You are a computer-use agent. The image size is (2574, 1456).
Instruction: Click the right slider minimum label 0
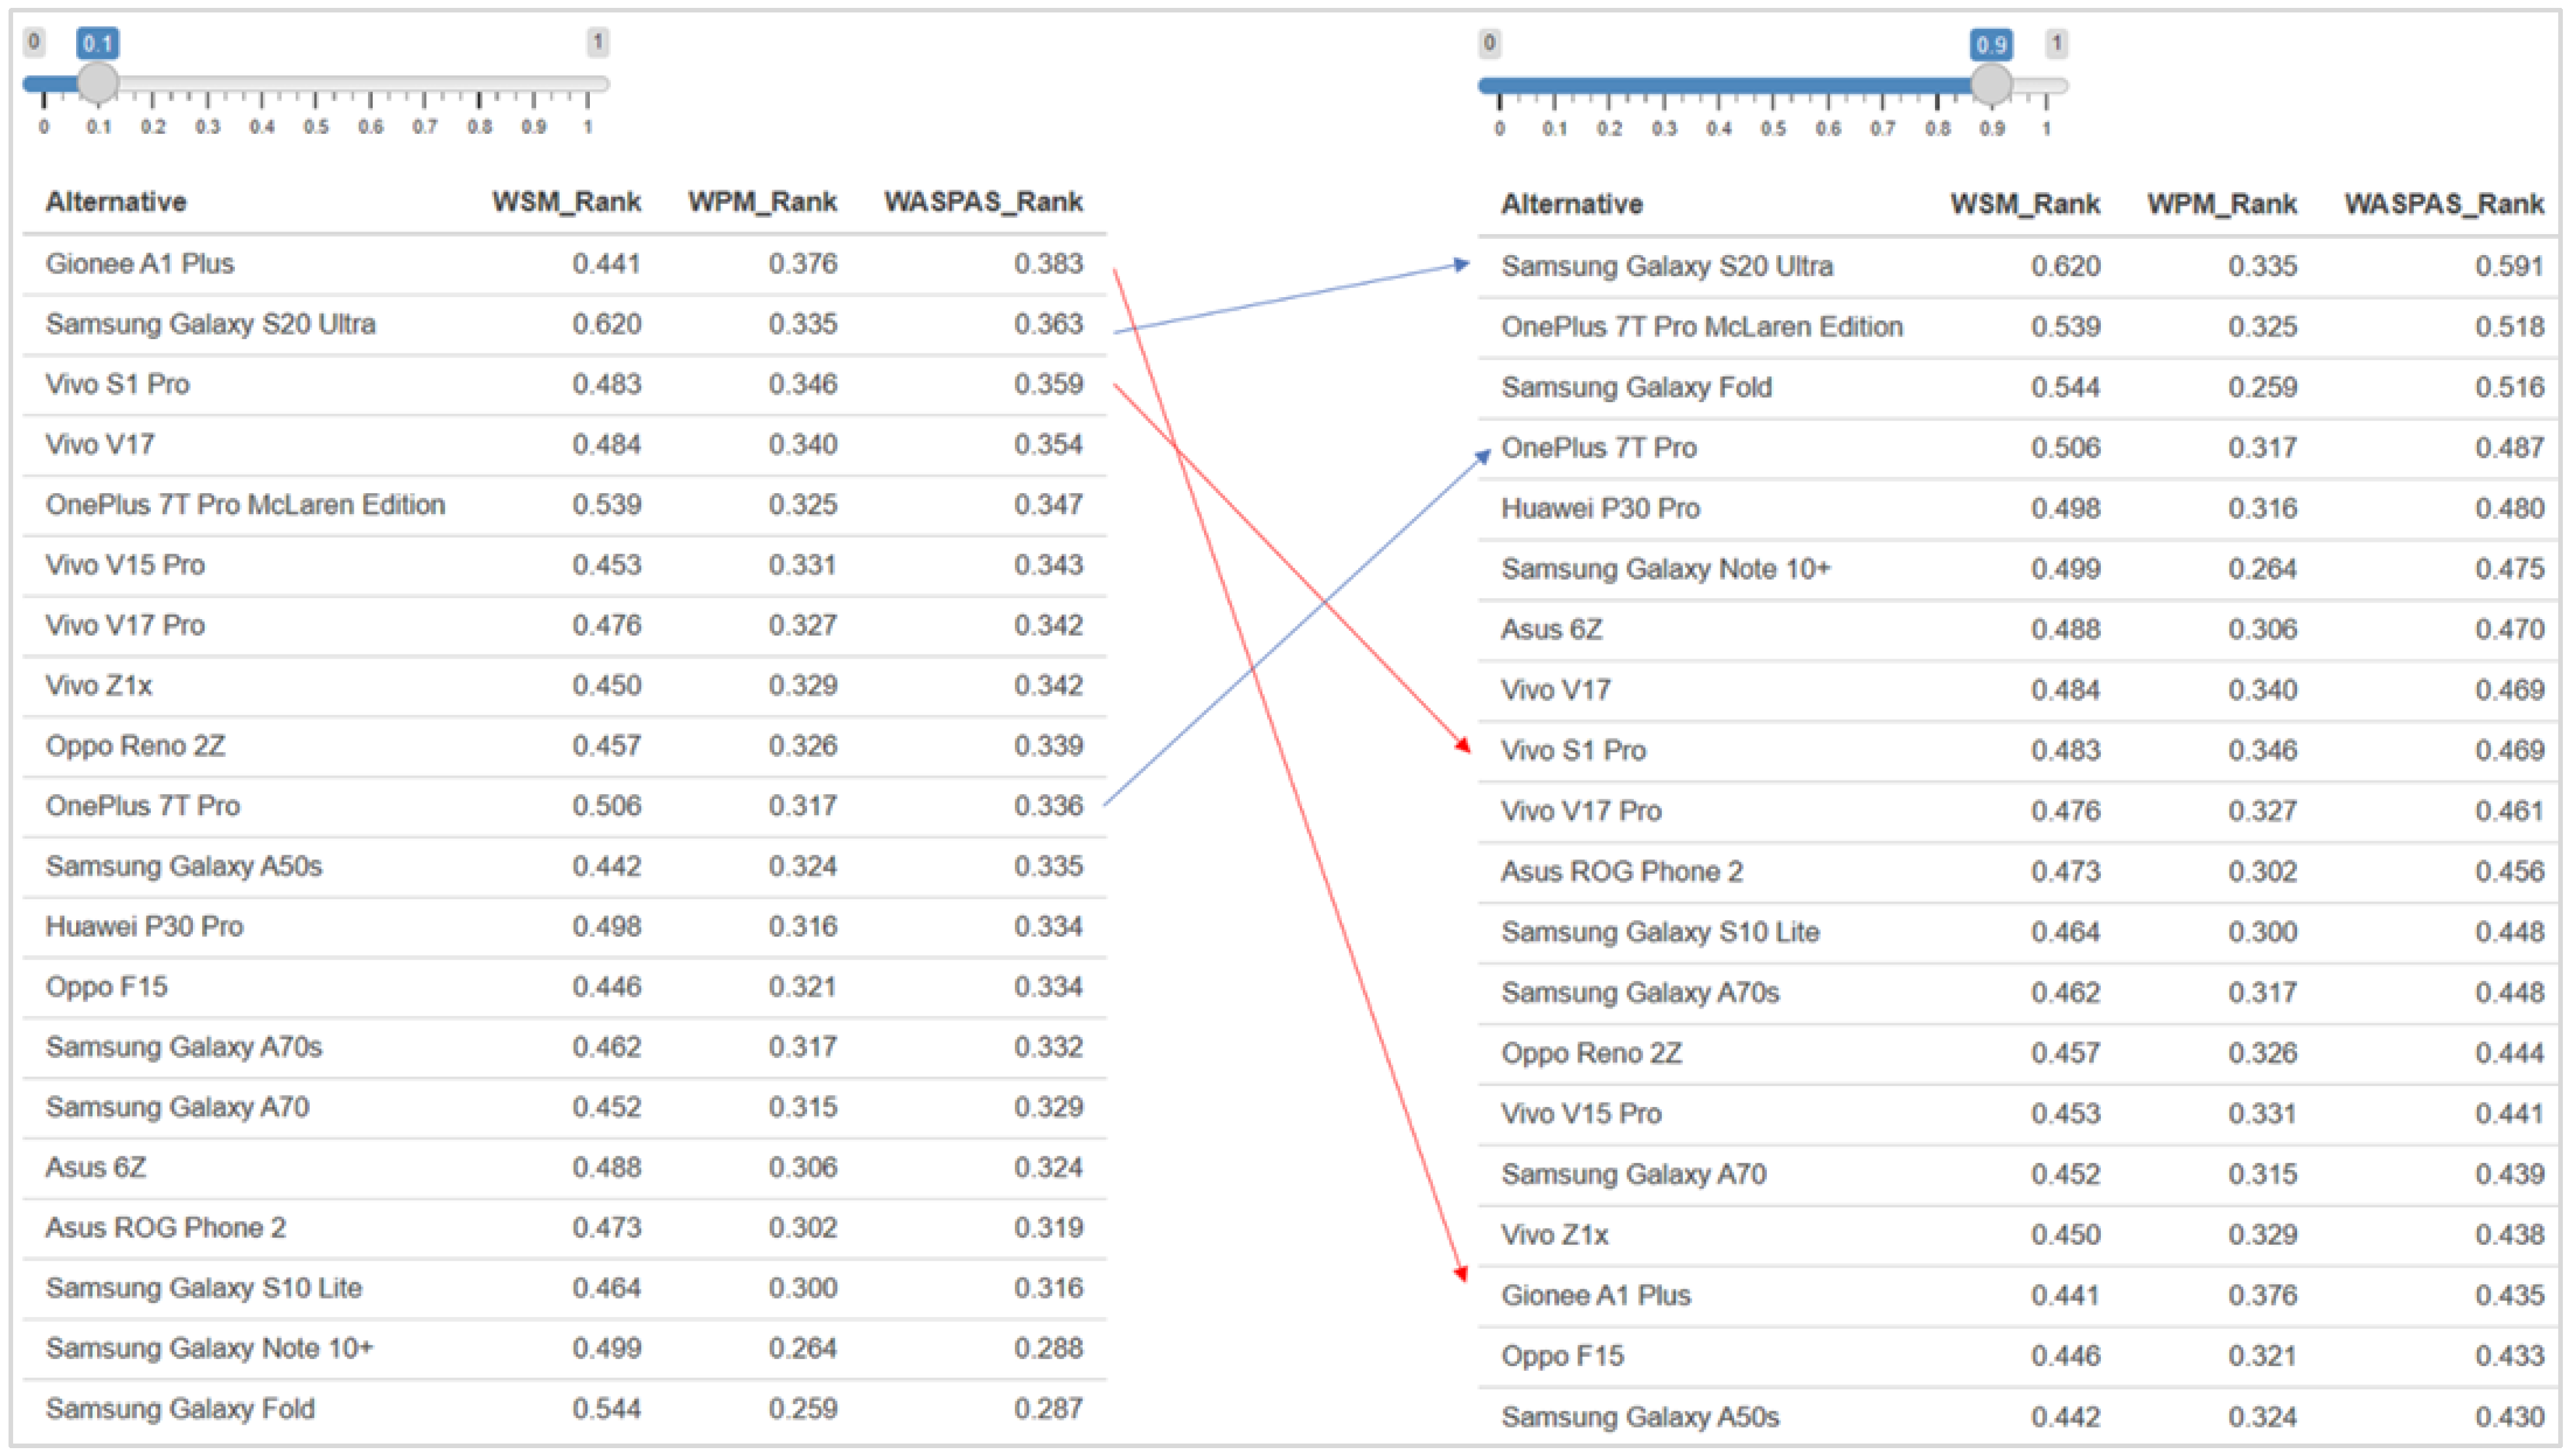pyautogui.click(x=1489, y=43)
